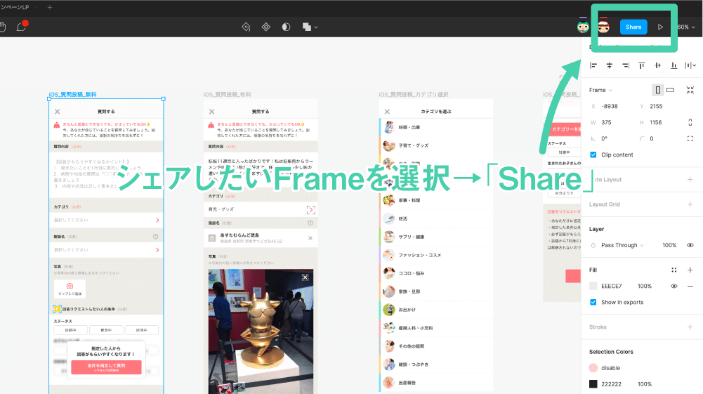Align selection to the right
The width and height of the screenshot is (703, 394).
coord(626,65)
